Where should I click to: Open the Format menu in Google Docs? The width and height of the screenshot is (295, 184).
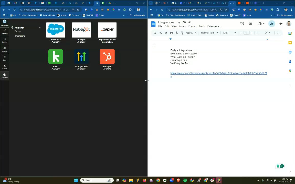click(192, 26)
